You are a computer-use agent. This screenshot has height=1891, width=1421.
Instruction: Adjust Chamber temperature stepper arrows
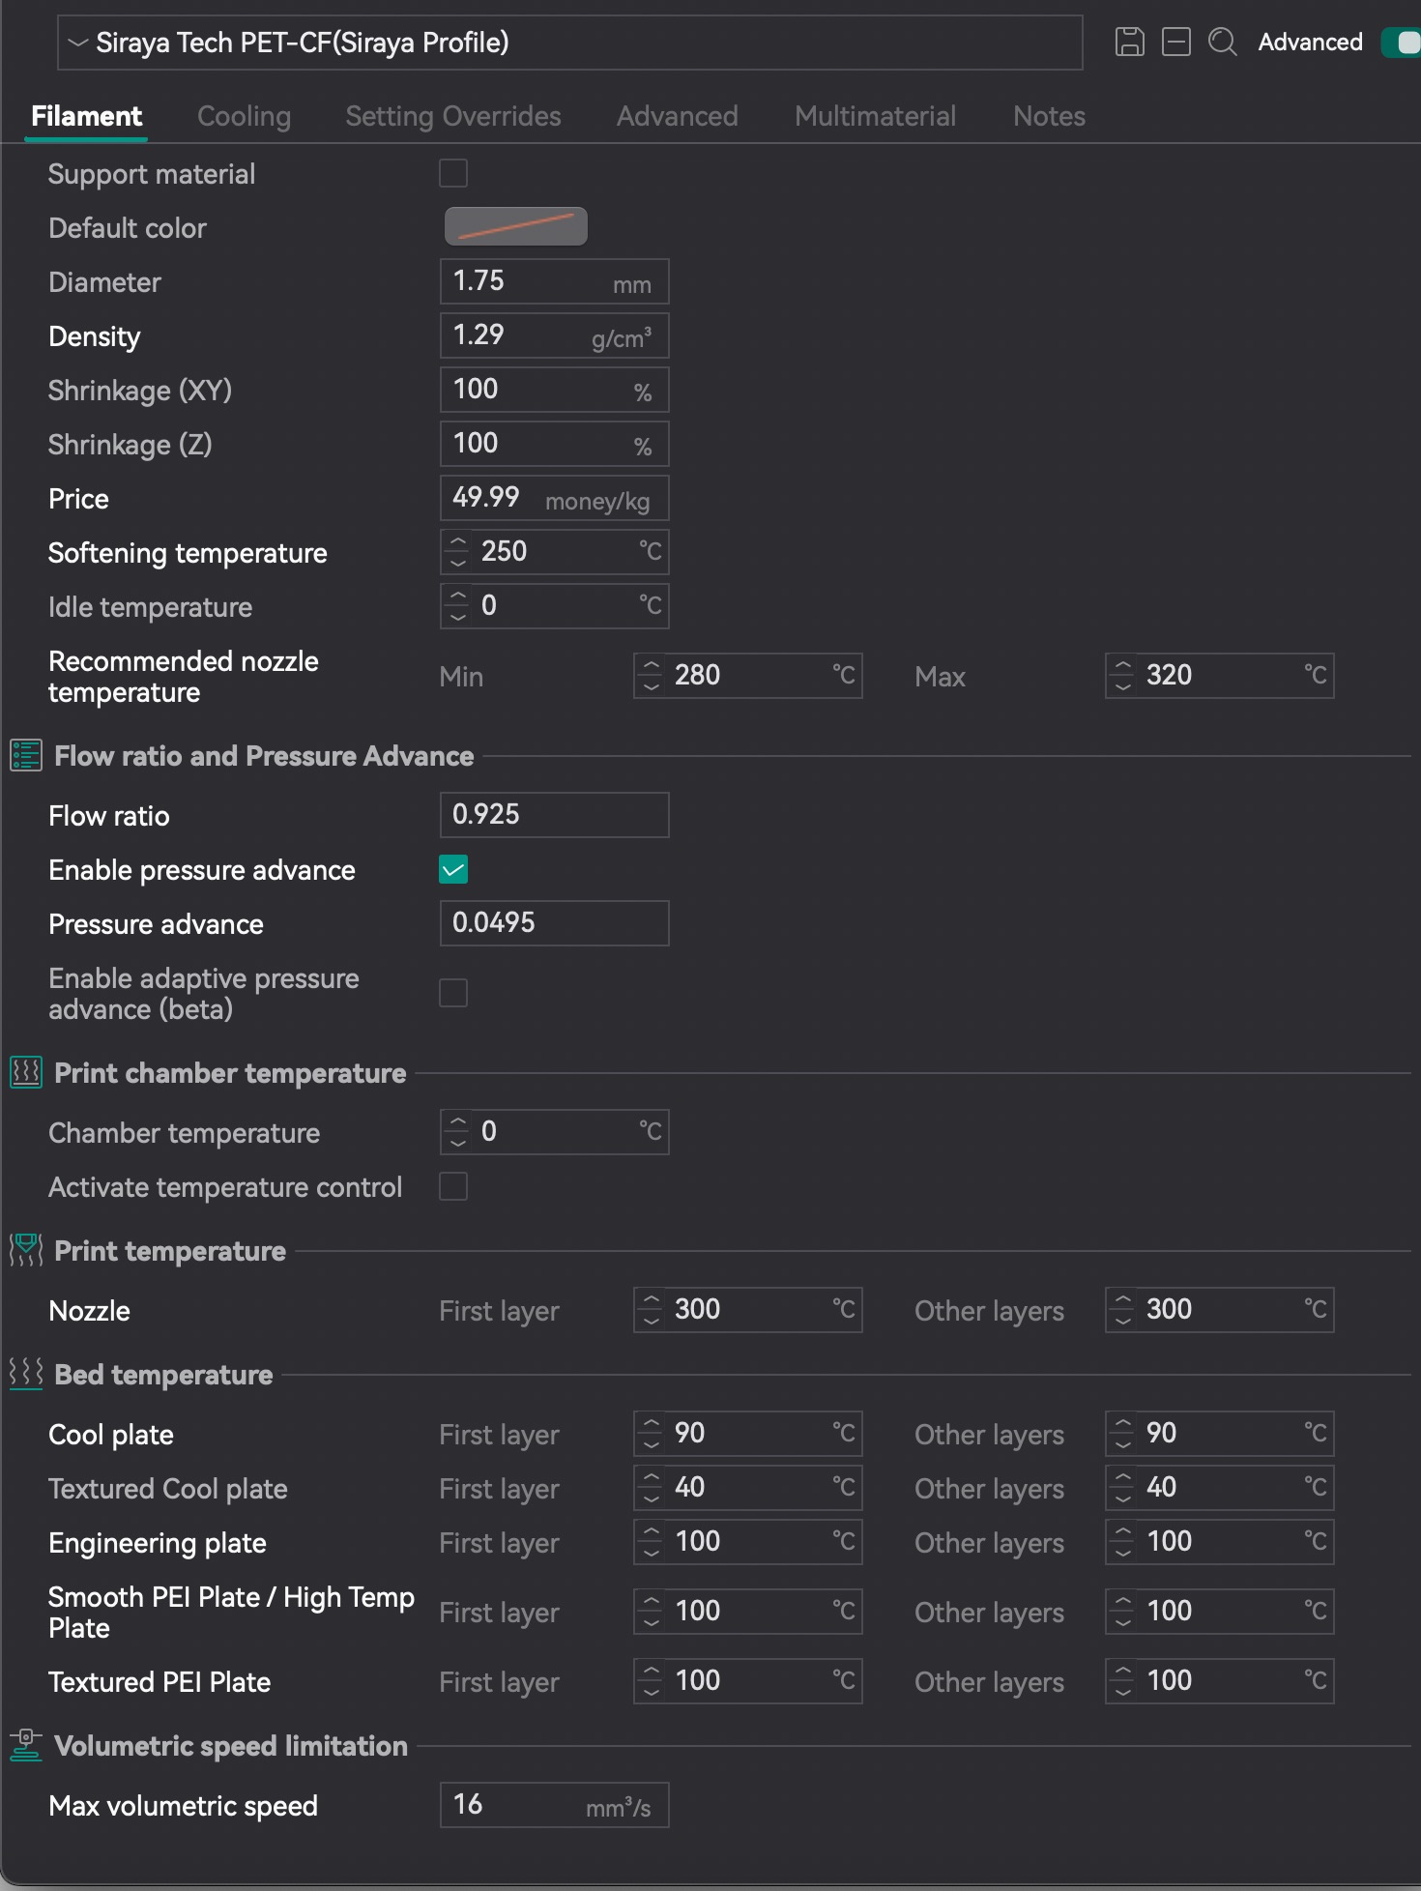[458, 1132]
